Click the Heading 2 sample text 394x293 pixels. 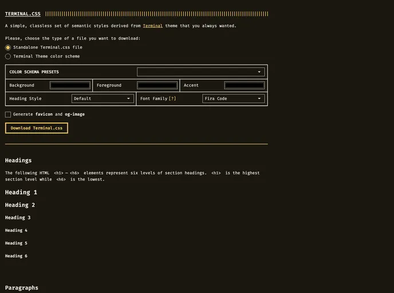[20, 205]
